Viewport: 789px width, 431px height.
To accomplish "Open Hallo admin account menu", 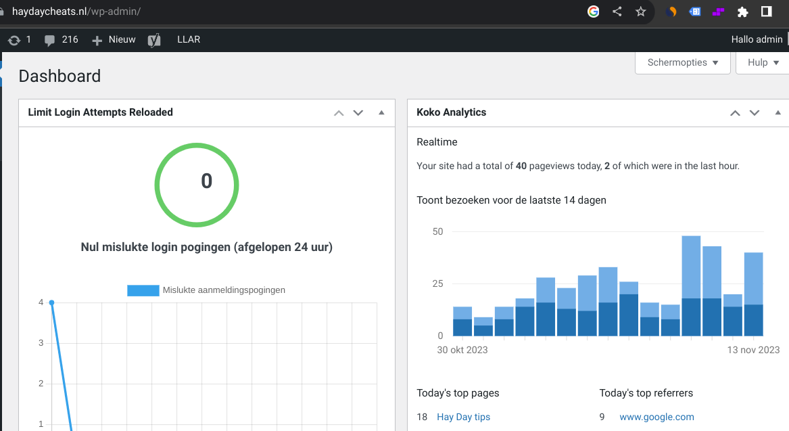I will (x=757, y=39).
